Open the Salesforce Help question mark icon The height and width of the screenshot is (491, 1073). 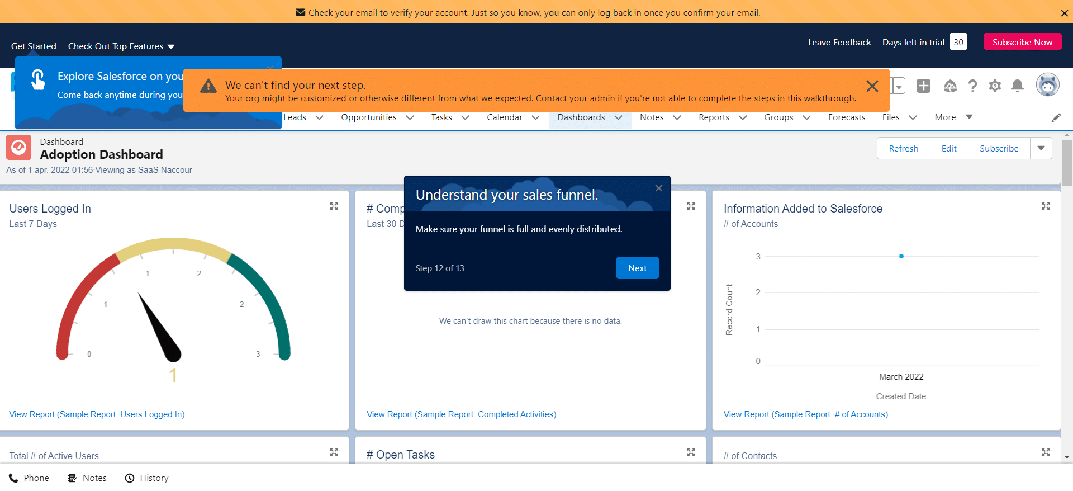pyautogui.click(x=972, y=86)
